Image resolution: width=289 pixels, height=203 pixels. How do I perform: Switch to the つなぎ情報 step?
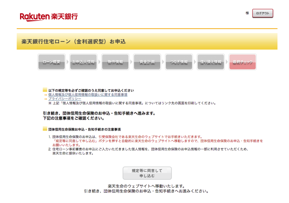pyautogui.click(x=179, y=62)
